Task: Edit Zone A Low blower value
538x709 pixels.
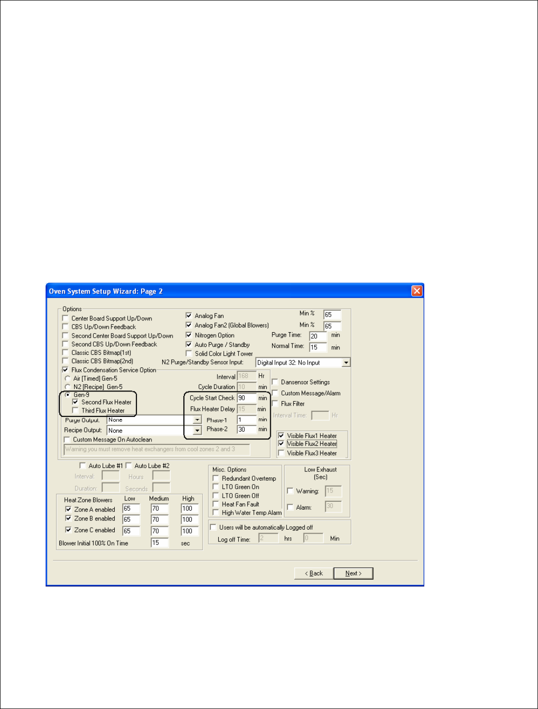Action: [x=131, y=509]
